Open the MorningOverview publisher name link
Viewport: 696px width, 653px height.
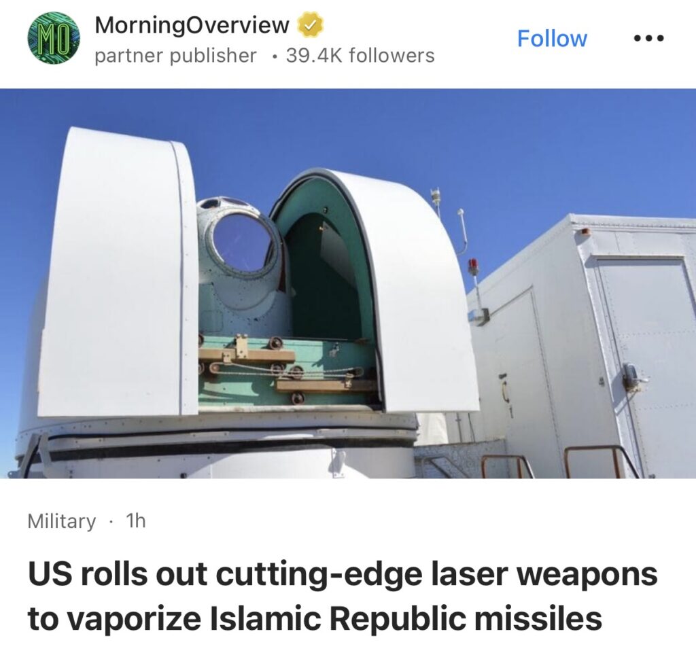(192, 25)
